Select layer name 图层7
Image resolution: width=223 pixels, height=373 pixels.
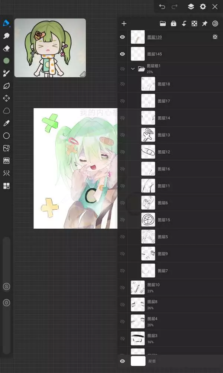[x=162, y=271]
